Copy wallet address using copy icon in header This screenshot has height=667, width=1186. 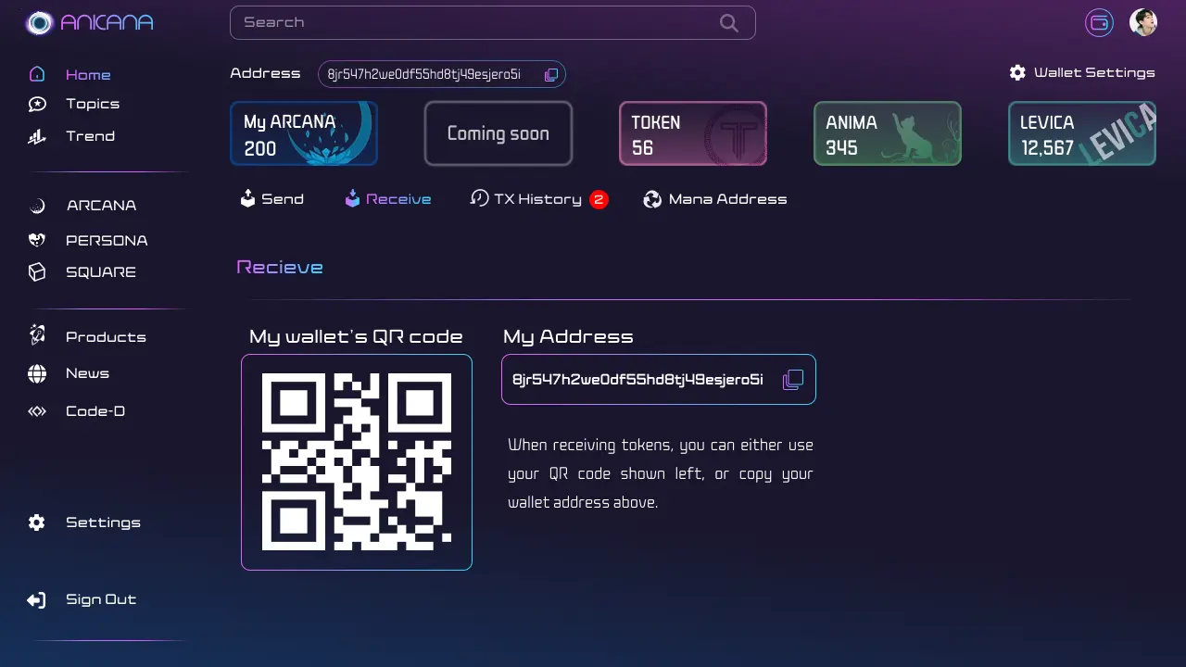550,73
